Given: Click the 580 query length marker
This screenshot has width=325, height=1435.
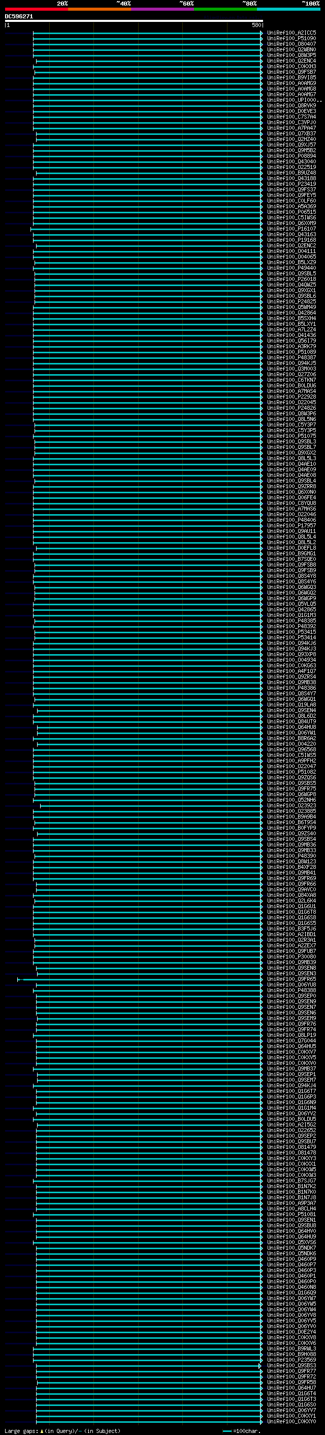Looking at the screenshot, I should [x=256, y=25].
